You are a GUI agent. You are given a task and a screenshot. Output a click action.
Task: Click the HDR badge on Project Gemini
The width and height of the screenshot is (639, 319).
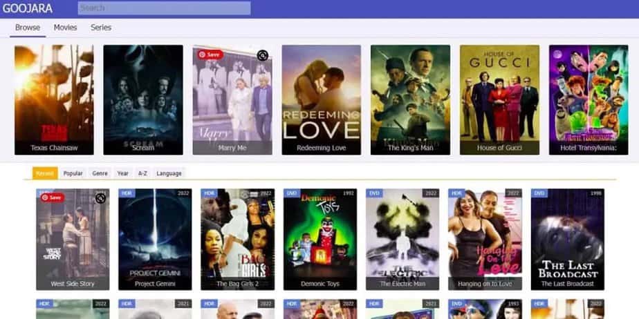(127, 193)
